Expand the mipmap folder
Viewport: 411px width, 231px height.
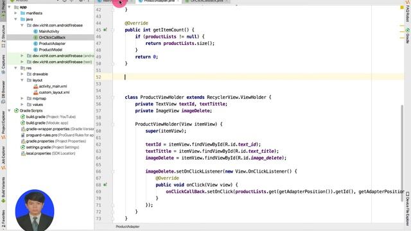22,98
